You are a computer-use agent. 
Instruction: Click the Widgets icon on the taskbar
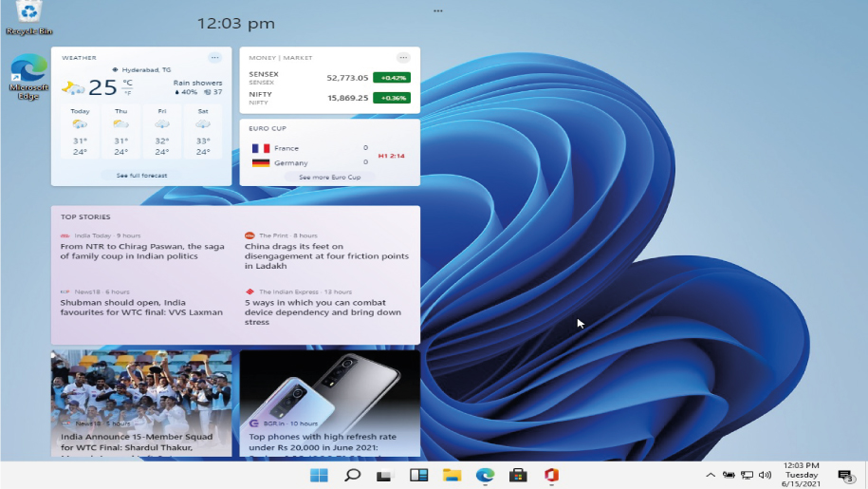tap(418, 475)
